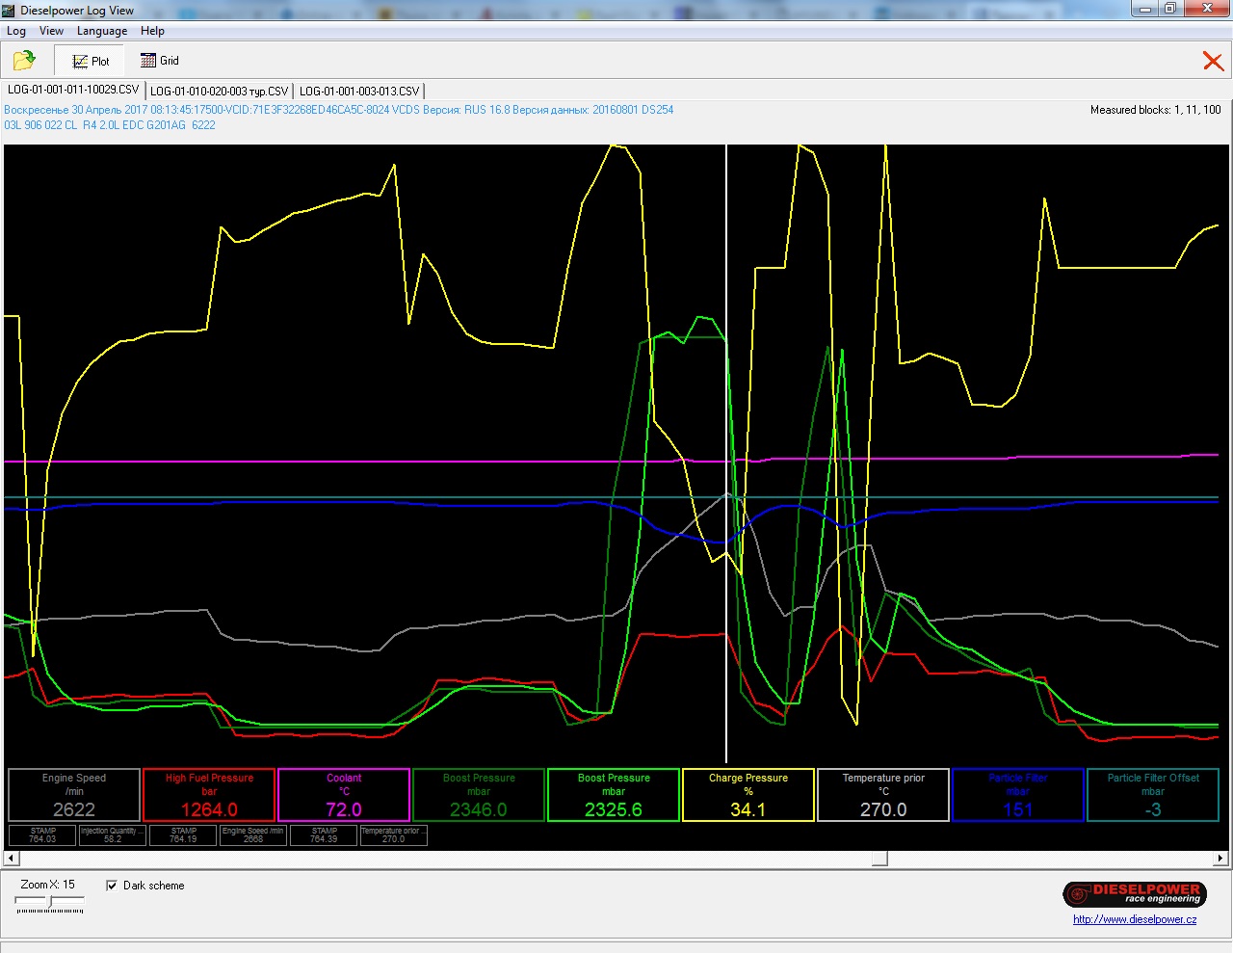Toggle the Coolant temperature channel box
This screenshot has width=1233, height=953.
pos(344,795)
